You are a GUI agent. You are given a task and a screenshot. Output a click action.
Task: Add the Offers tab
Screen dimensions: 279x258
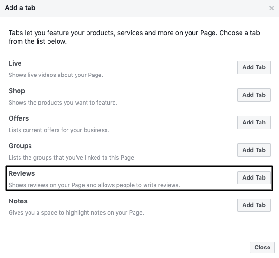pos(254,123)
